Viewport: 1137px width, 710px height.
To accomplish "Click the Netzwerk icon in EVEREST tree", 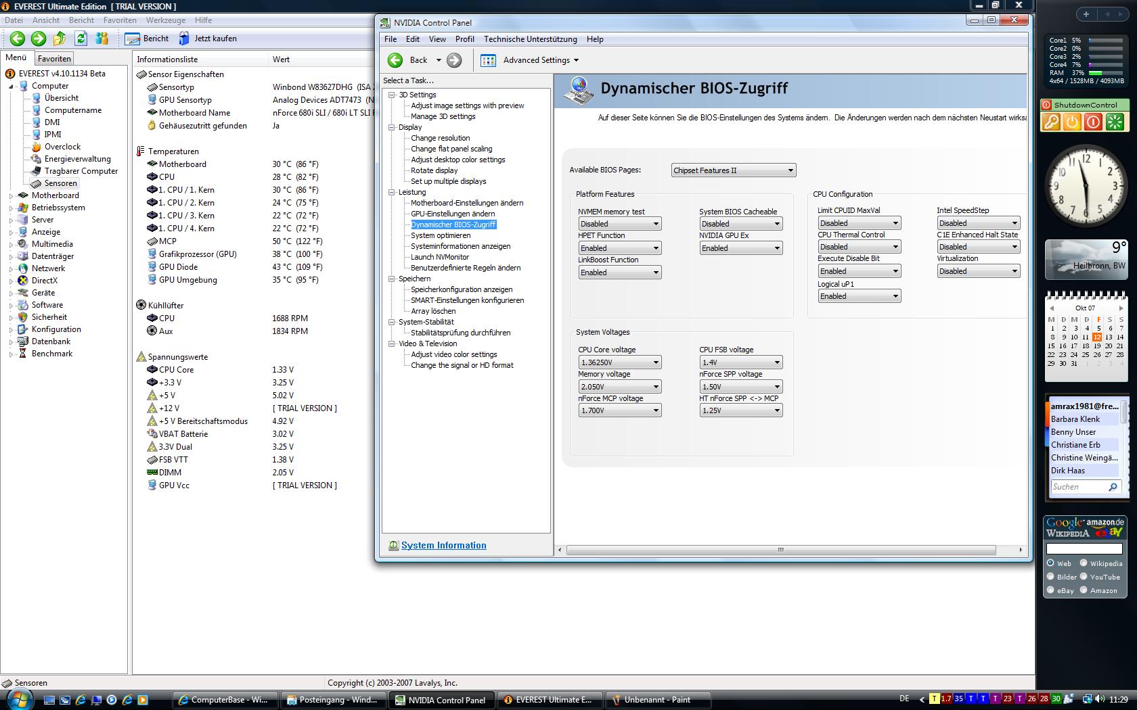I will tap(23, 268).
